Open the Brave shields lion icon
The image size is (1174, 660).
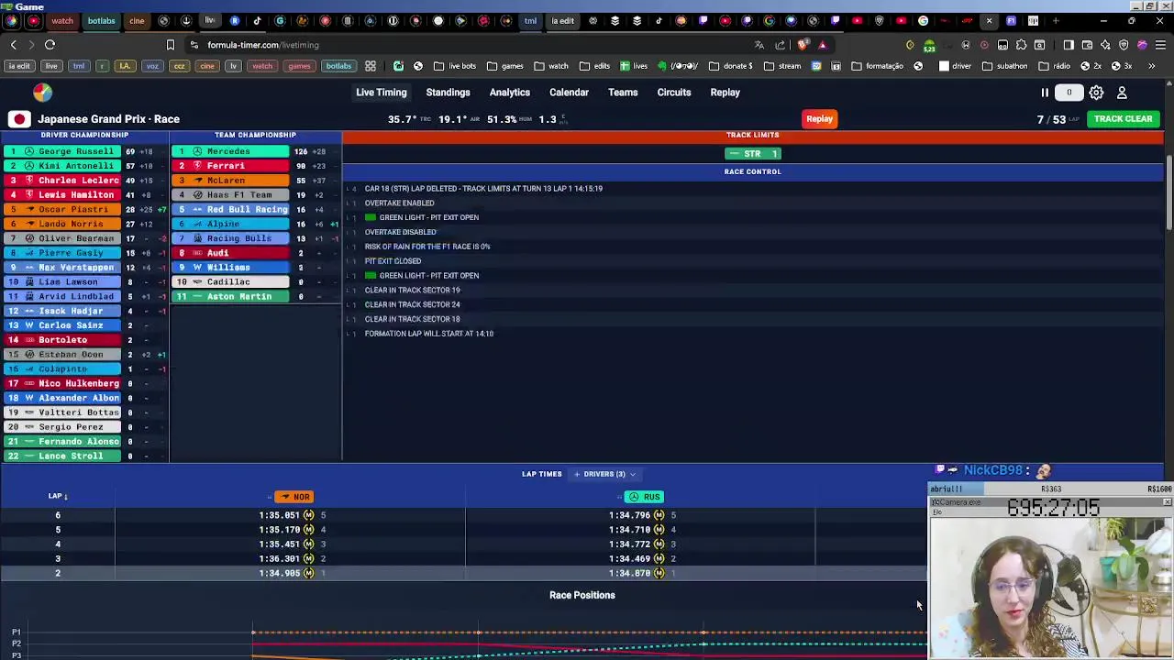pos(803,45)
